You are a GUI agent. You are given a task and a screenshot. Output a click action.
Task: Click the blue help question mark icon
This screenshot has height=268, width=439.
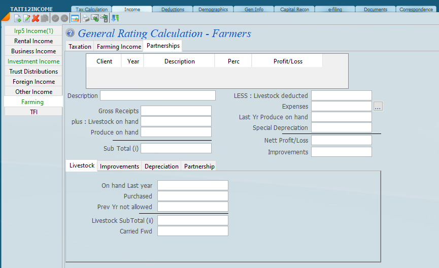[71, 33]
